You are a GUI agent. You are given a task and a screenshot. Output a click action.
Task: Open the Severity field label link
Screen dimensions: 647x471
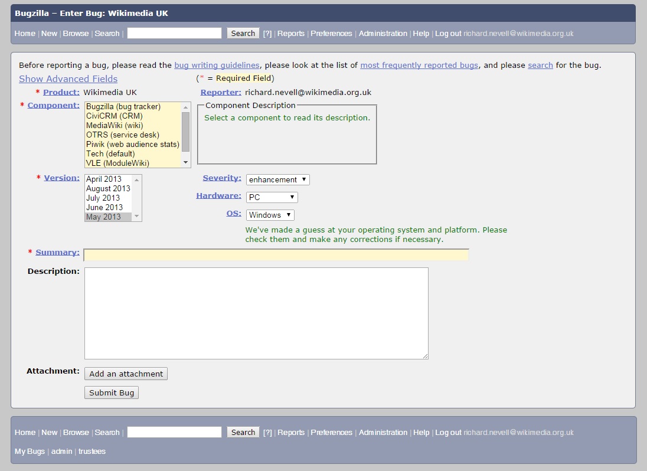pyautogui.click(x=222, y=178)
